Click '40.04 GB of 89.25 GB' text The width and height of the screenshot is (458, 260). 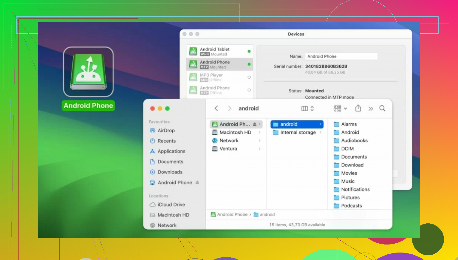(x=325, y=72)
